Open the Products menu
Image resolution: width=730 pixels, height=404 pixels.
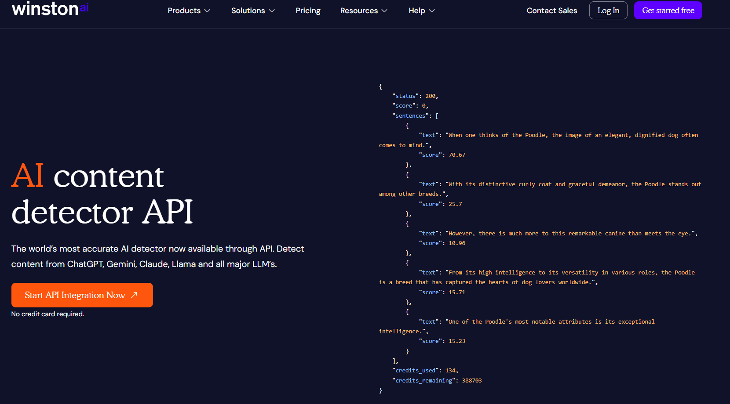click(x=189, y=11)
